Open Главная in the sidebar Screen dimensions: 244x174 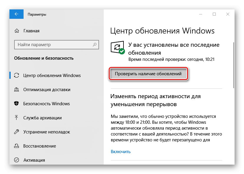point(32,31)
